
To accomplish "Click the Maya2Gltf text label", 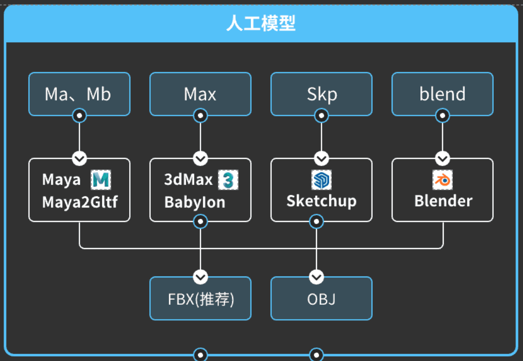I will (x=80, y=202).
